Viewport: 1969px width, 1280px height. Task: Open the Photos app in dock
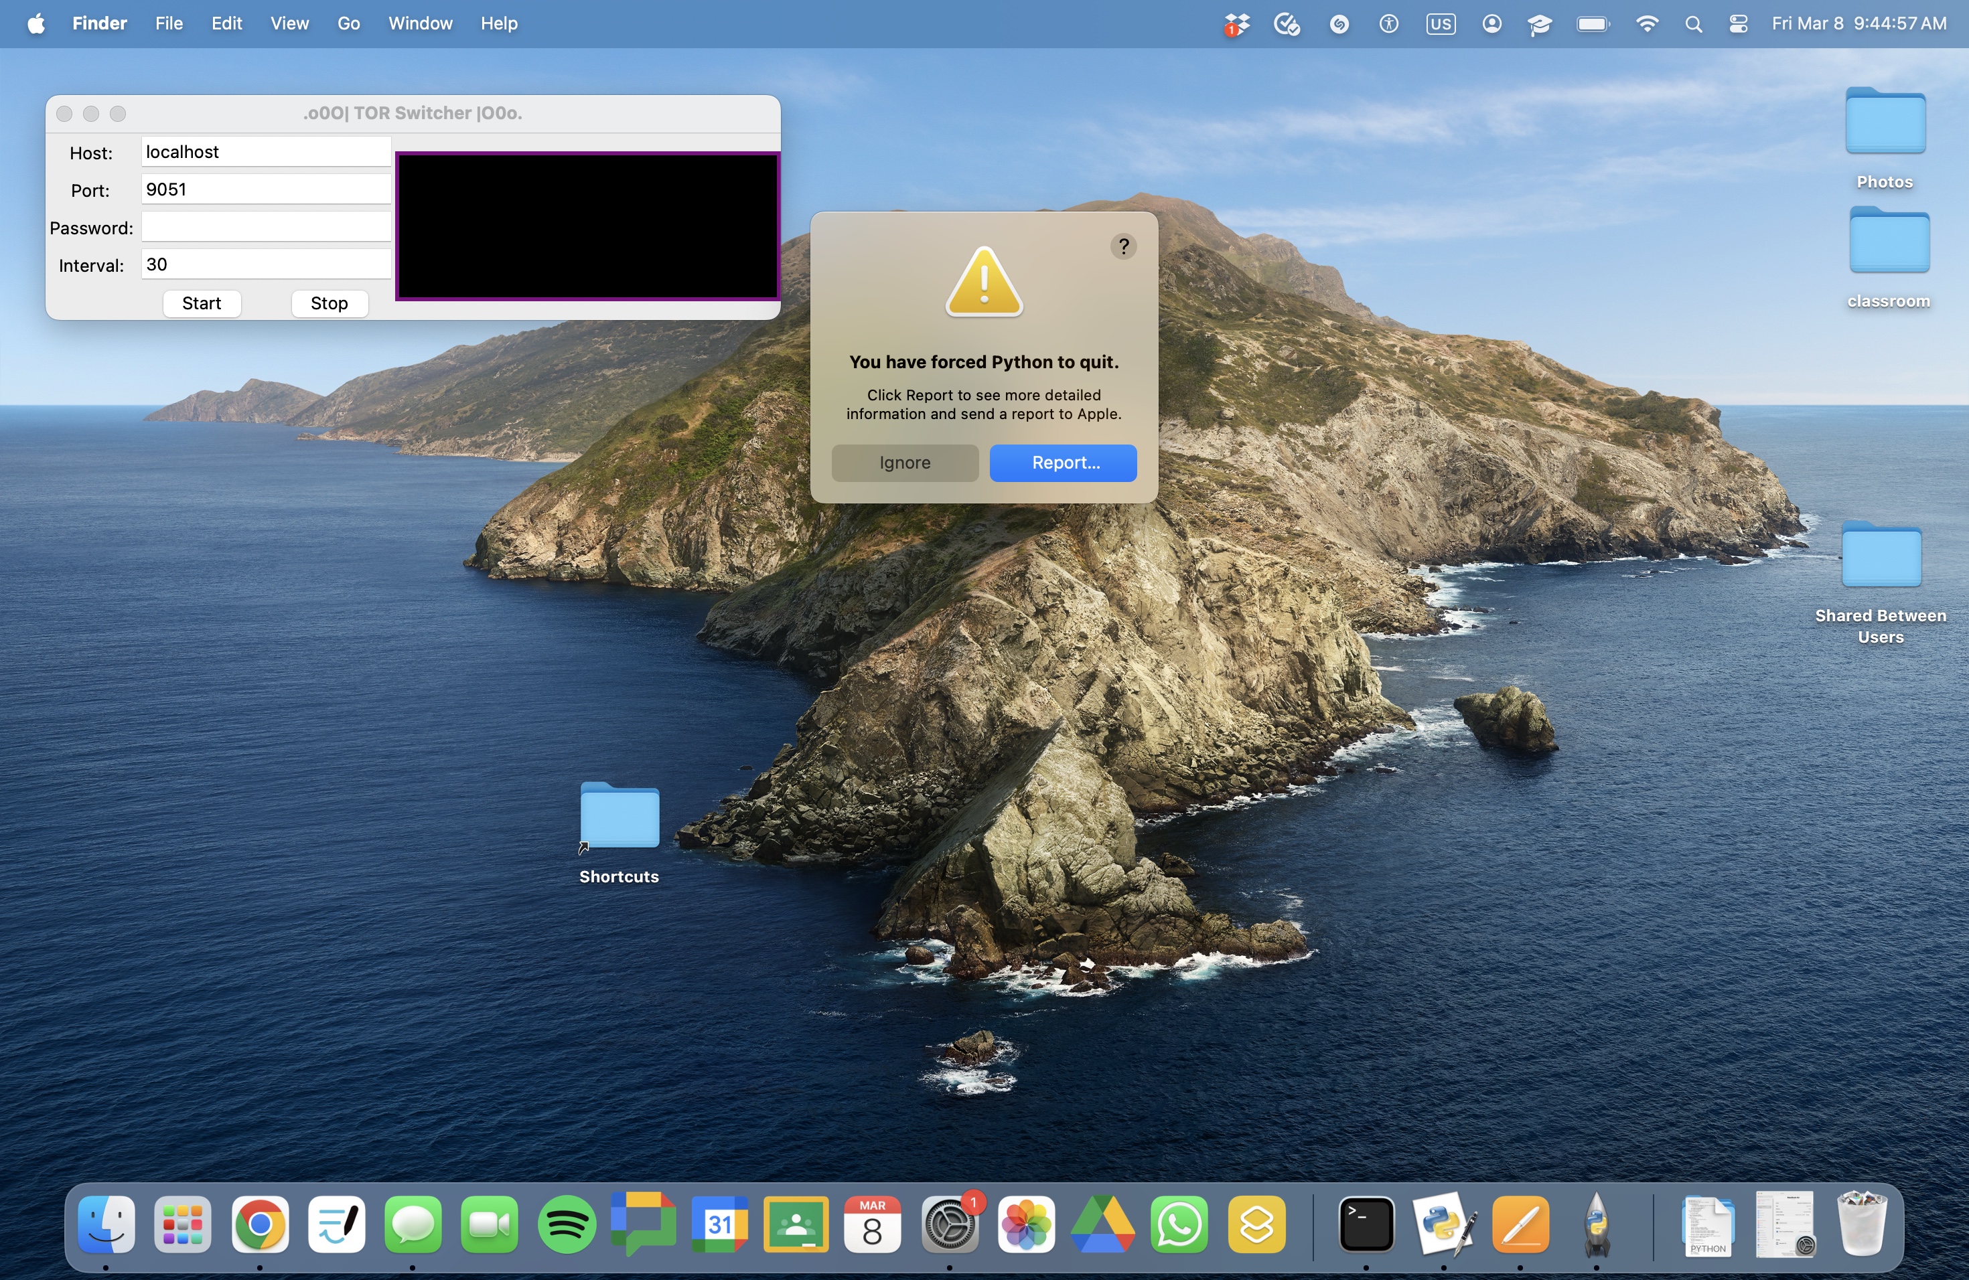coord(1026,1224)
